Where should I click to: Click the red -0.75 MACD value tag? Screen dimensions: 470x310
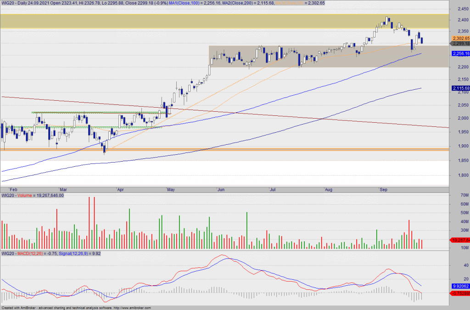click(460, 293)
